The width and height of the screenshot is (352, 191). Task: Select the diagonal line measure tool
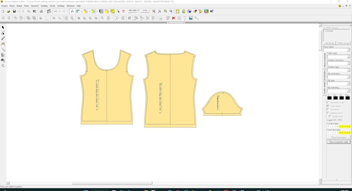[x=3, y=50]
